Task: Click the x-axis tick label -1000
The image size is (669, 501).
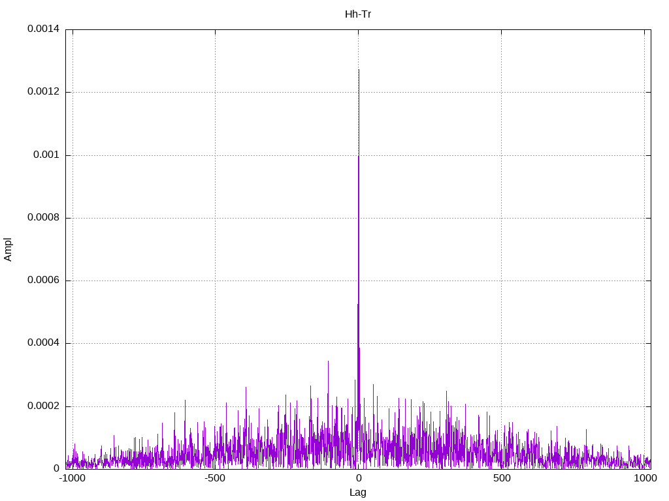Action: coord(72,478)
